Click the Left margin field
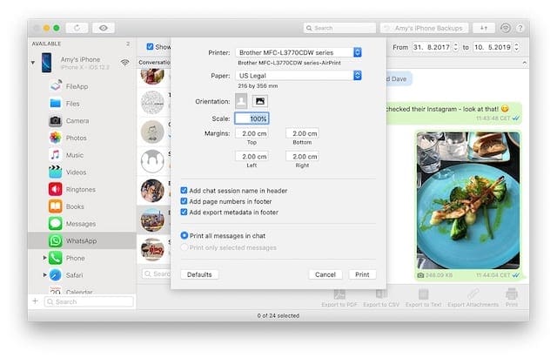The image size is (557, 358). pyautogui.click(x=252, y=157)
